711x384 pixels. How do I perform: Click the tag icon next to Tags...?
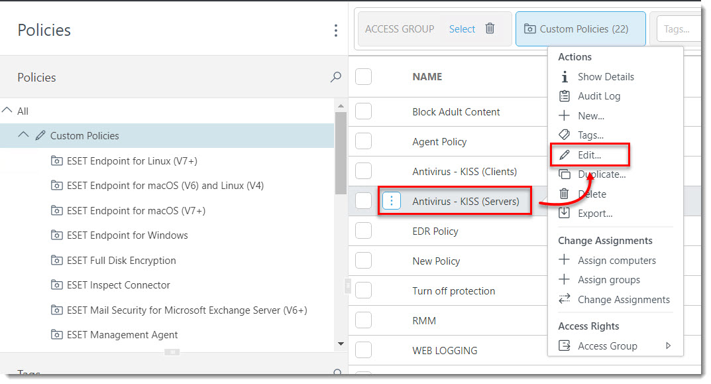(x=564, y=135)
